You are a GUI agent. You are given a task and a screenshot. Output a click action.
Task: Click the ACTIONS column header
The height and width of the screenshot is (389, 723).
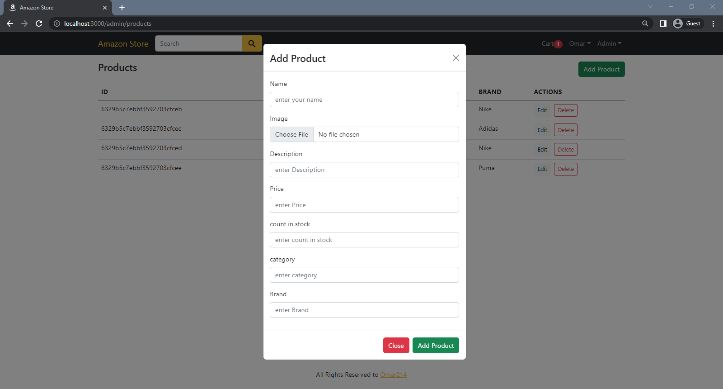548,92
